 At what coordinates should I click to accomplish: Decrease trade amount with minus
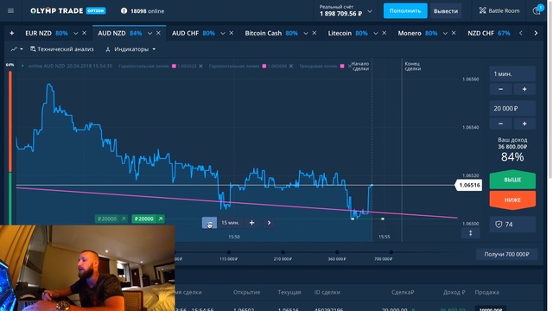tap(500, 124)
